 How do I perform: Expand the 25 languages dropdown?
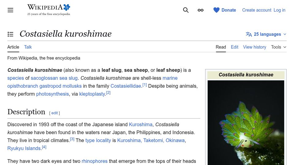pos(266,34)
